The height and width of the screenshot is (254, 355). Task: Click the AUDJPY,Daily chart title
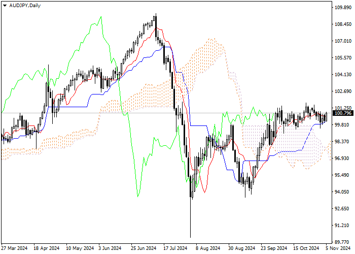(25, 6)
